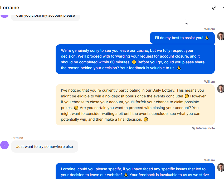Copy the conversation link icon

(x=214, y=8)
